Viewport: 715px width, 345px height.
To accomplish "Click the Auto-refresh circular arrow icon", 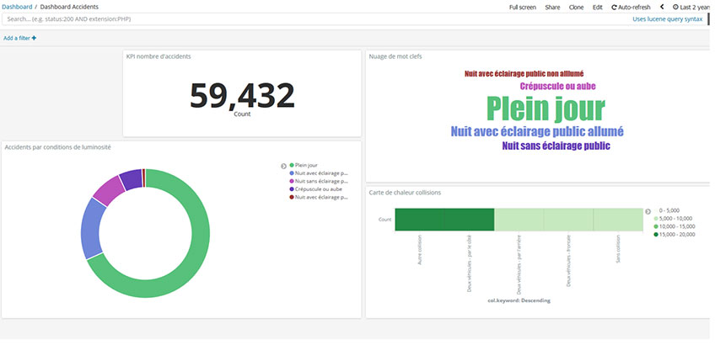I will (615, 7).
